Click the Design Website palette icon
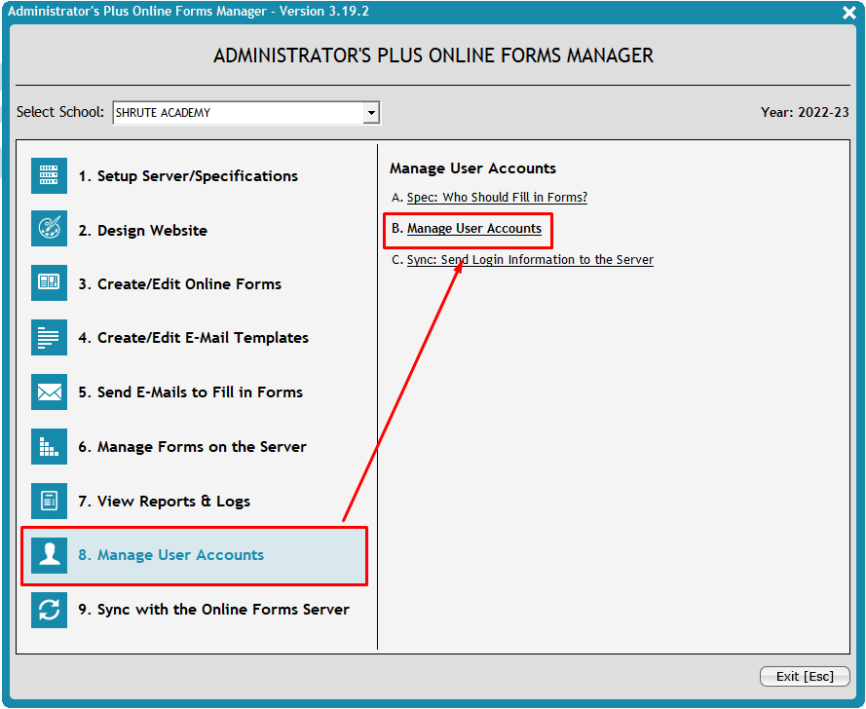866x709 pixels. [x=49, y=228]
